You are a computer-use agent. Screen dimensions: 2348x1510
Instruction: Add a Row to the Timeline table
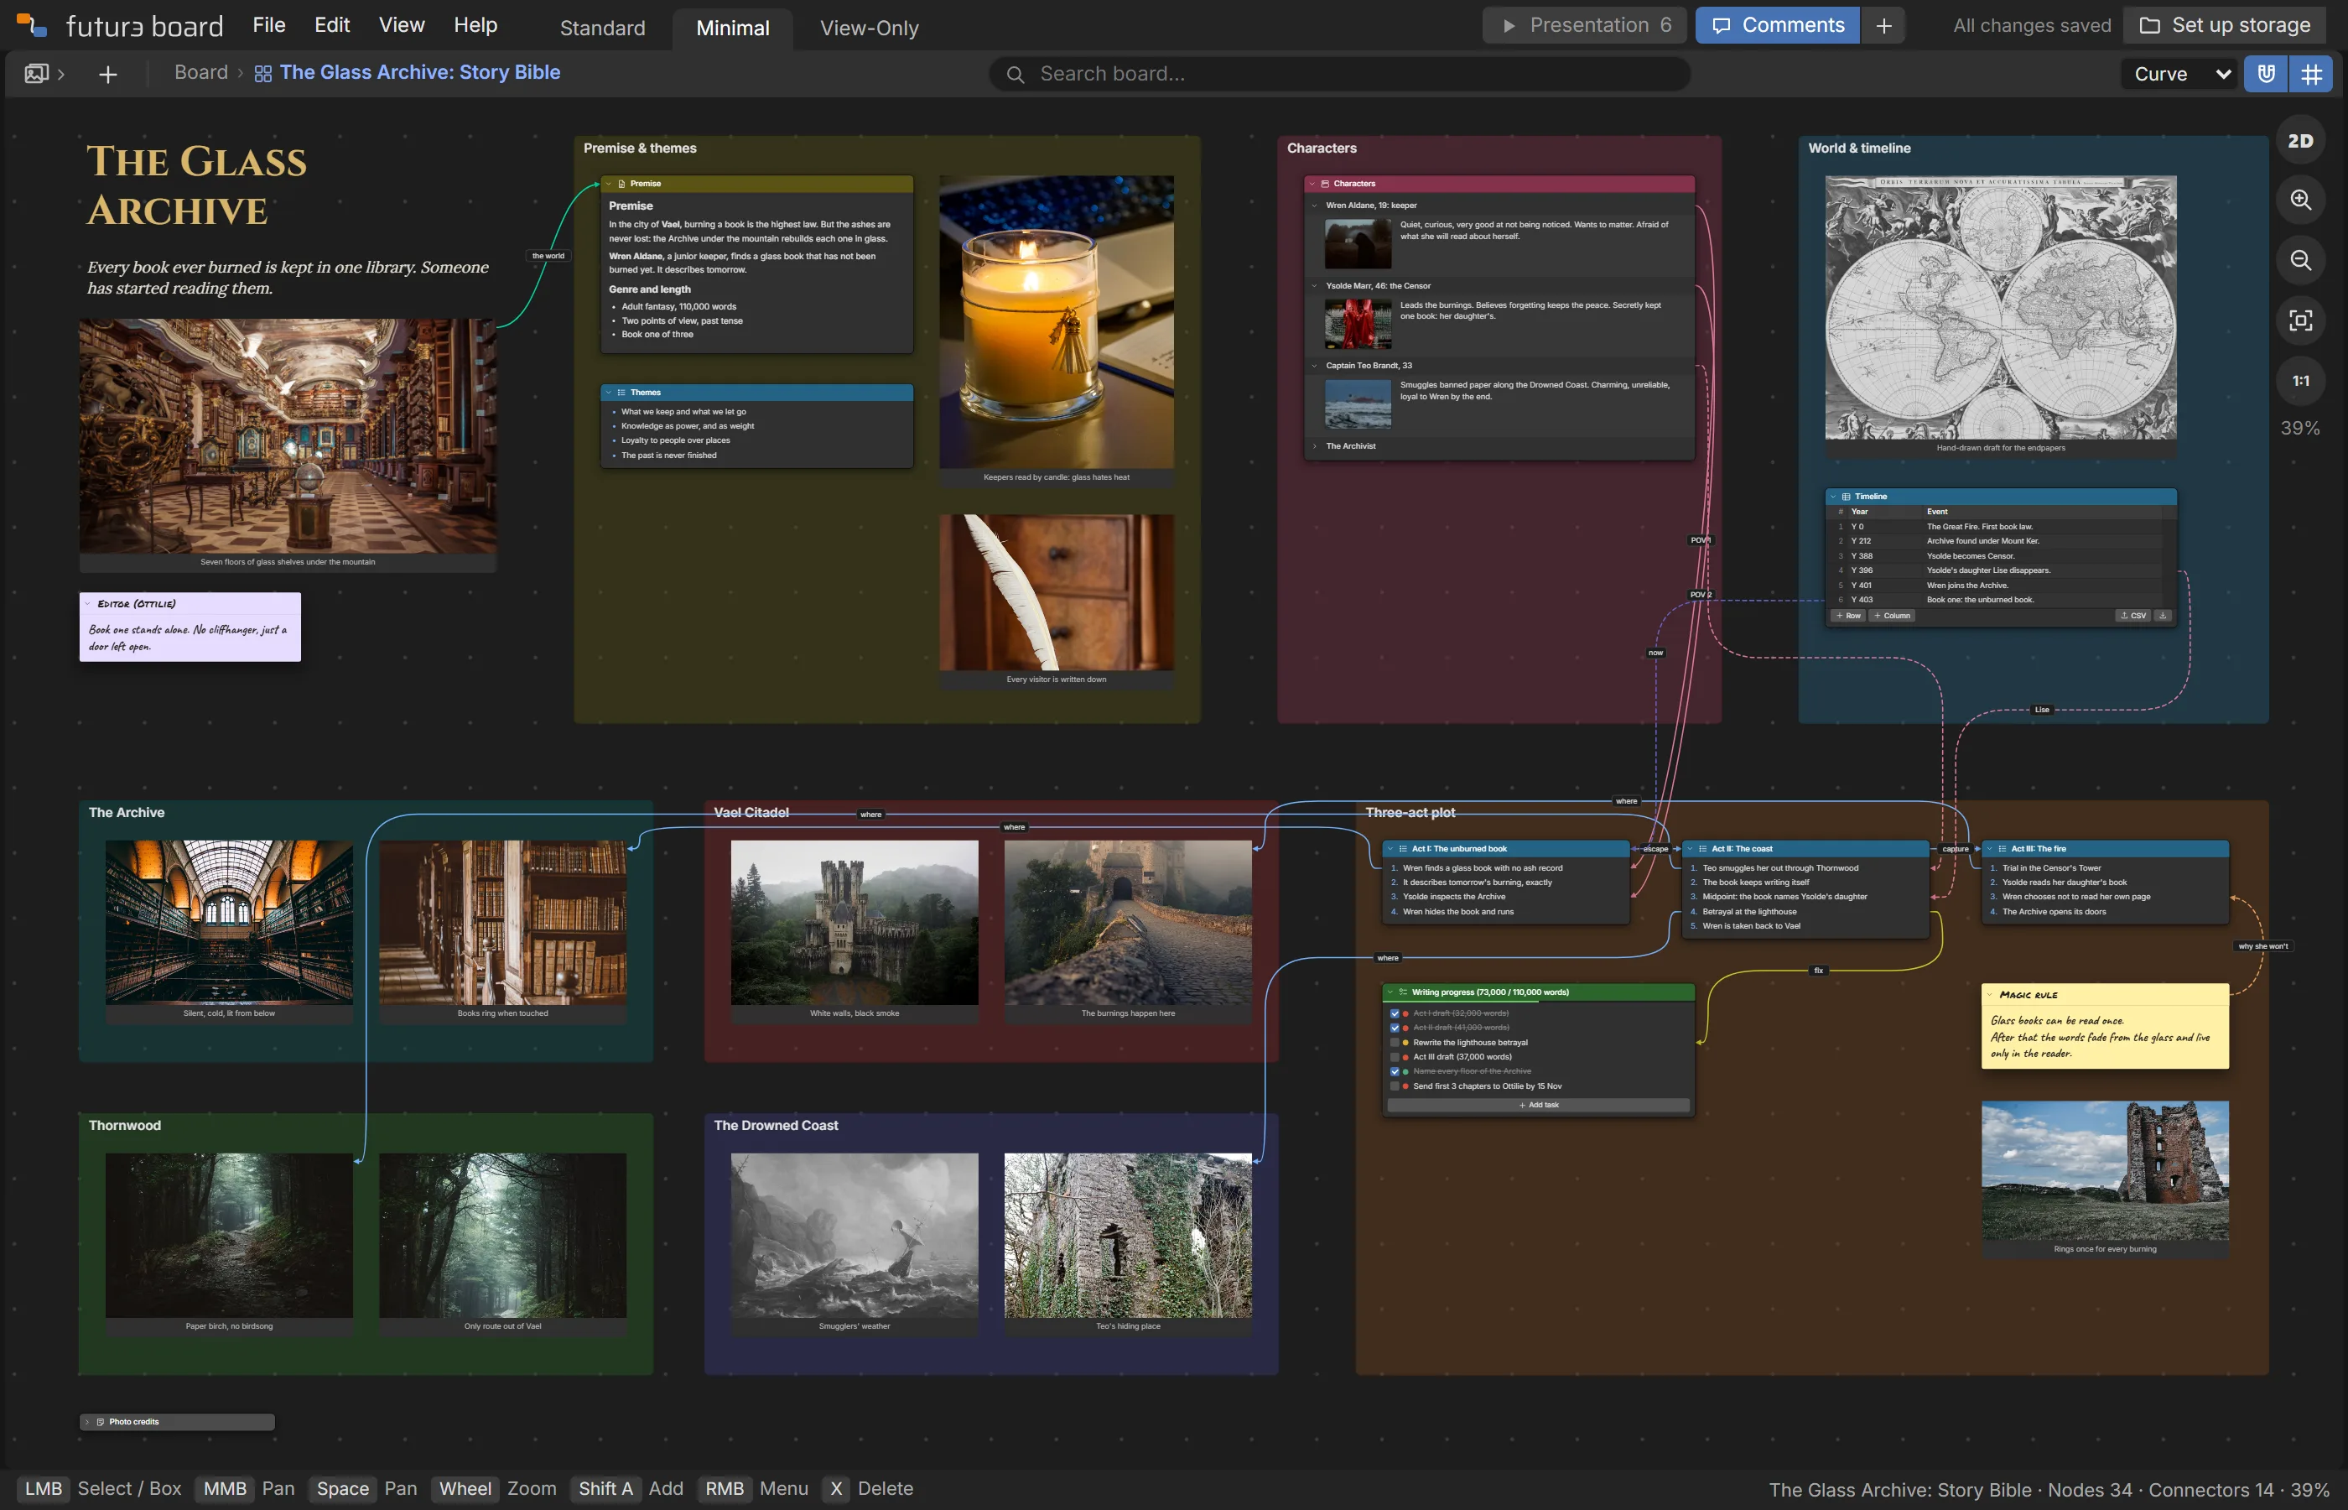click(1847, 616)
